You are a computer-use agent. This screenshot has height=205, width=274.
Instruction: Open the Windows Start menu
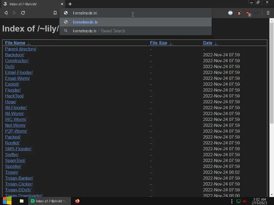[7, 201]
